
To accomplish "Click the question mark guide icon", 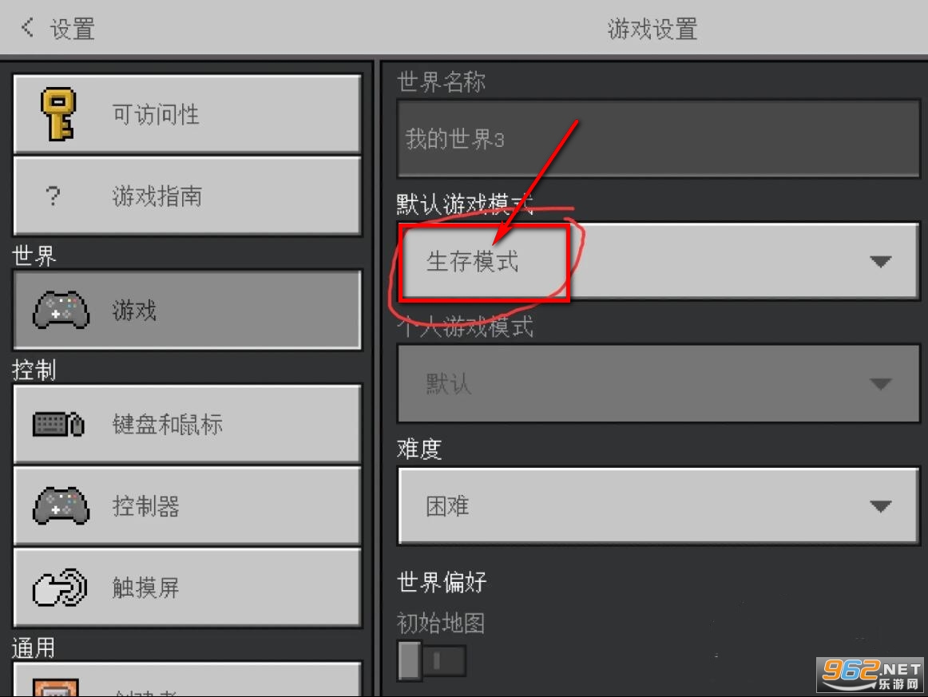I will pos(53,196).
